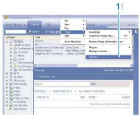Click the All TV icon in the tree
140x116 pixels.
coord(11,74)
